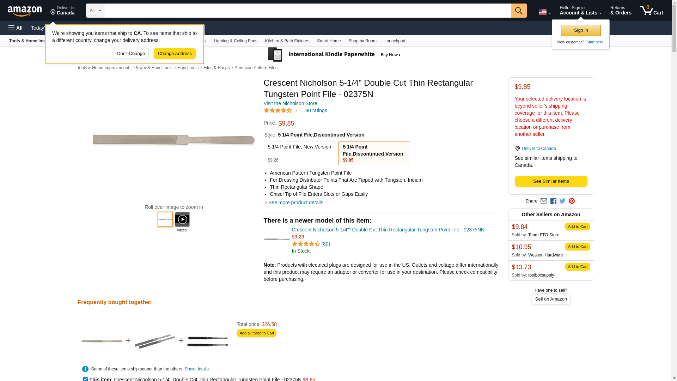Screen dimensions: 677x381
Task: Share product on Twitter
Action: [x=562, y=201]
